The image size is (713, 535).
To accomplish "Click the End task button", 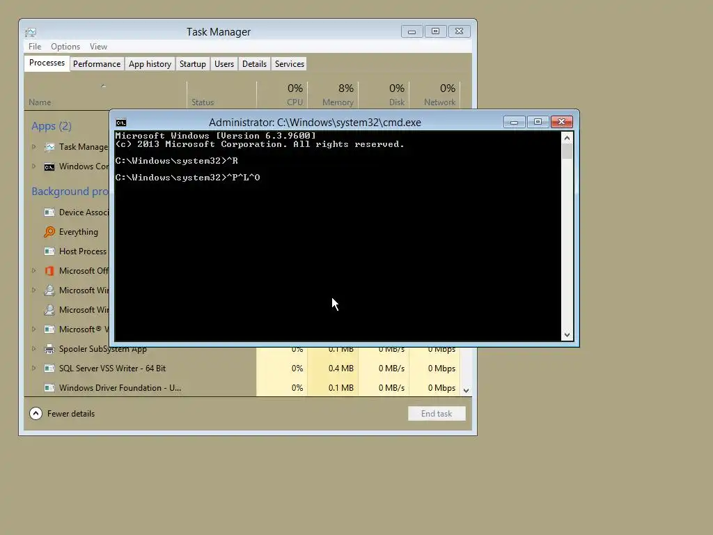I will point(437,414).
